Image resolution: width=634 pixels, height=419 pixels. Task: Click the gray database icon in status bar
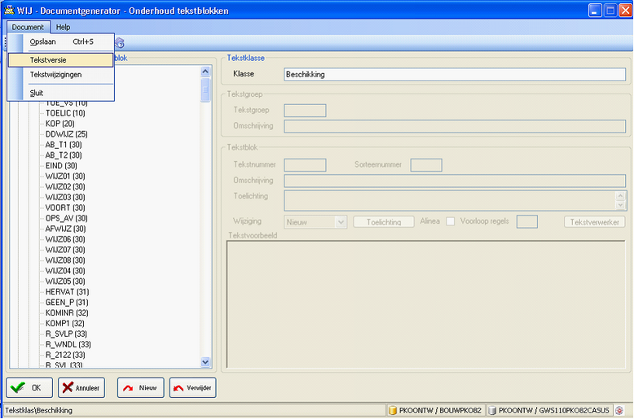[x=492, y=411]
